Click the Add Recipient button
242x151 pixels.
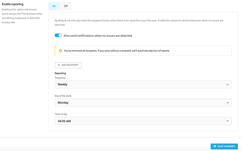coord(68,65)
